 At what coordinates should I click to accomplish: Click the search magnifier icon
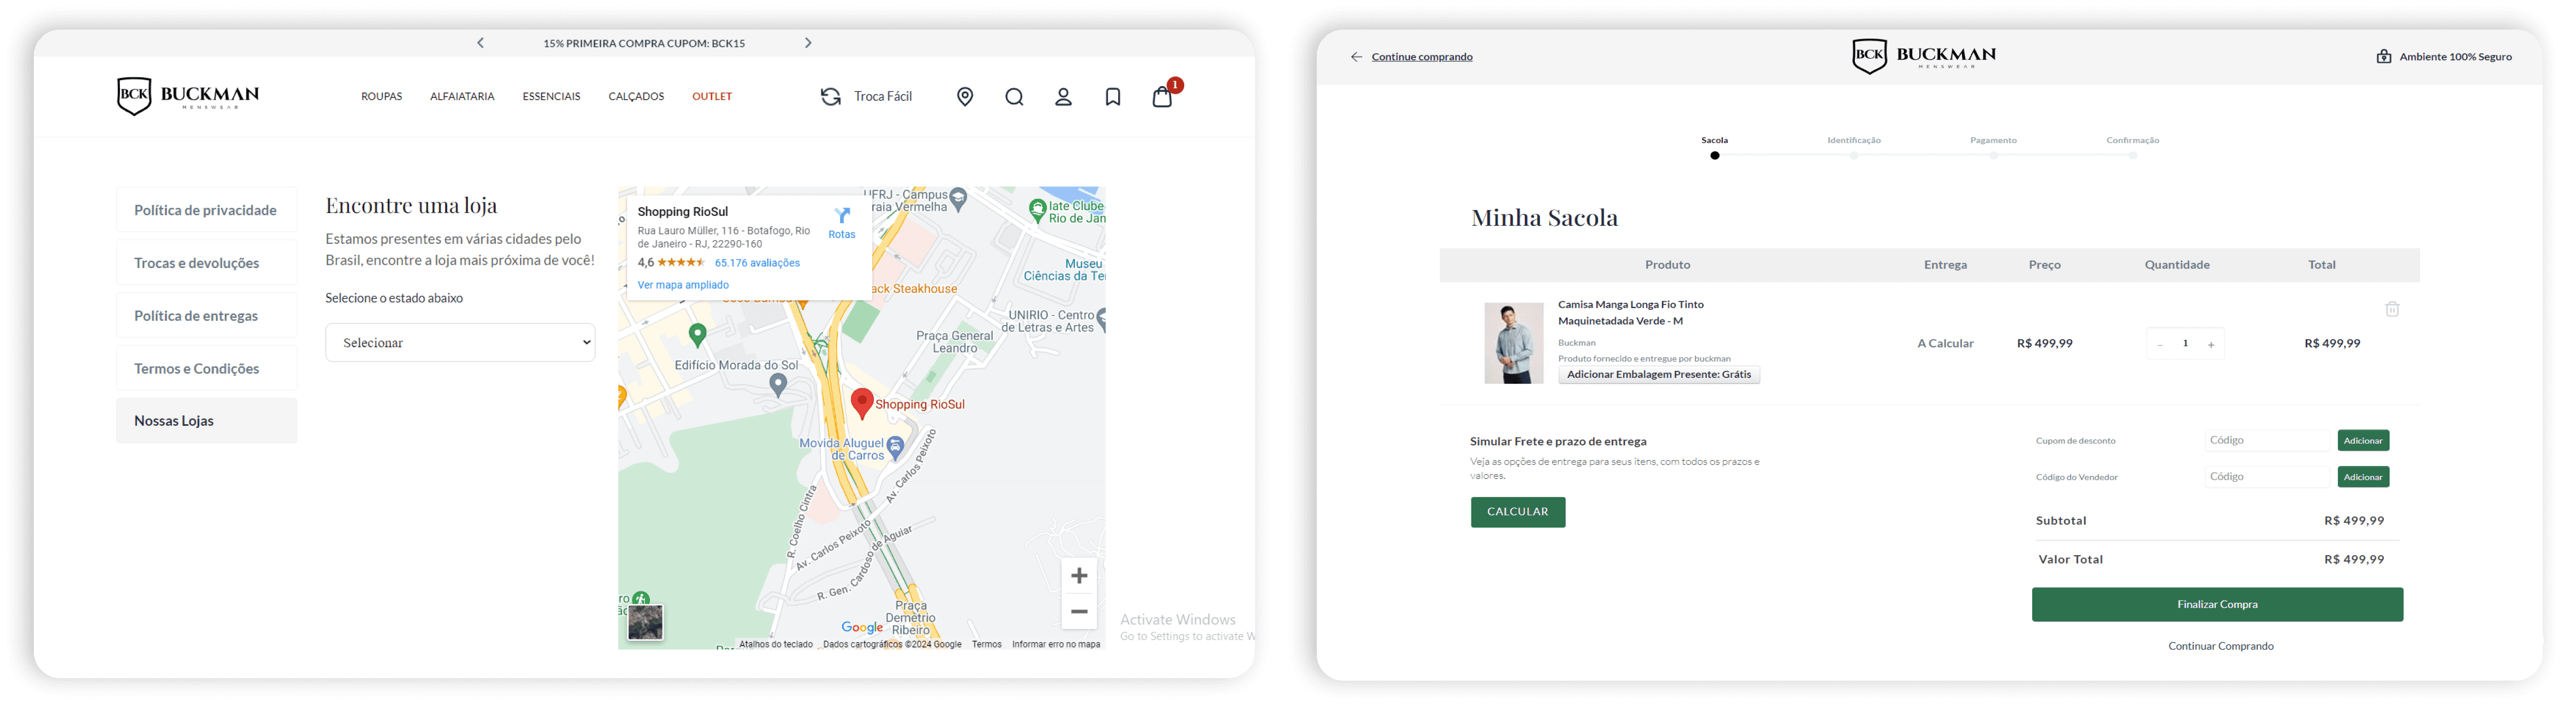coord(1014,97)
